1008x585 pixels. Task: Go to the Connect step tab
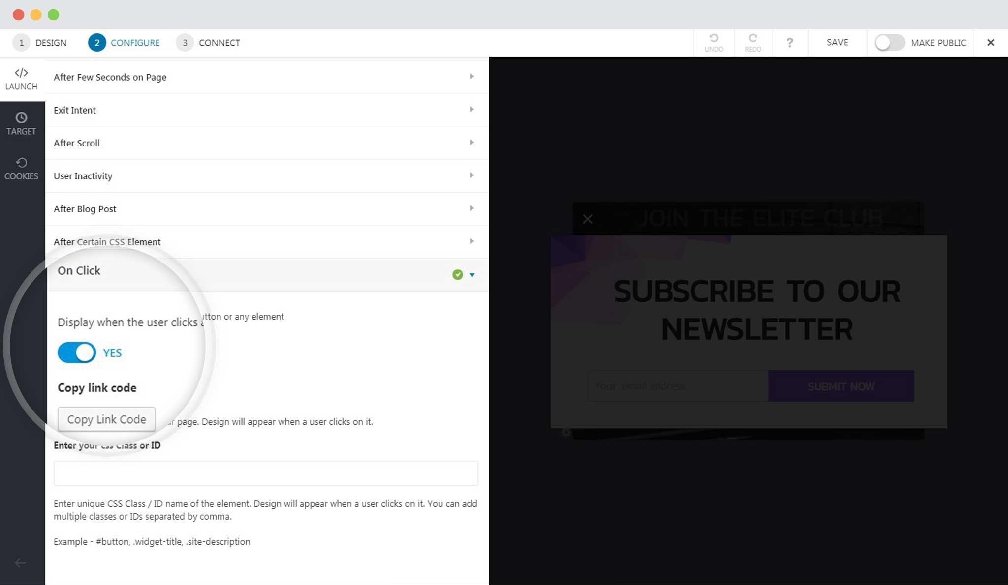[x=209, y=43]
